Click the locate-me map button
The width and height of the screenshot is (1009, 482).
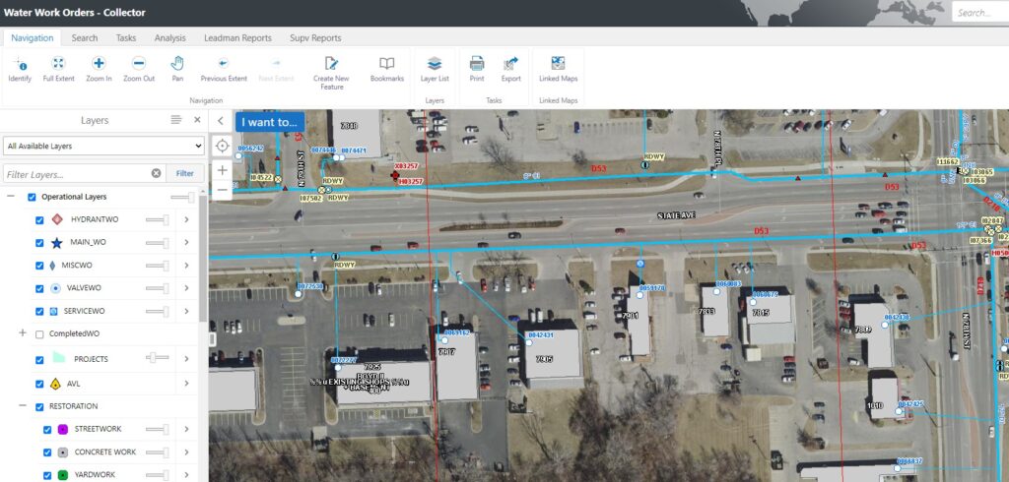coord(222,146)
